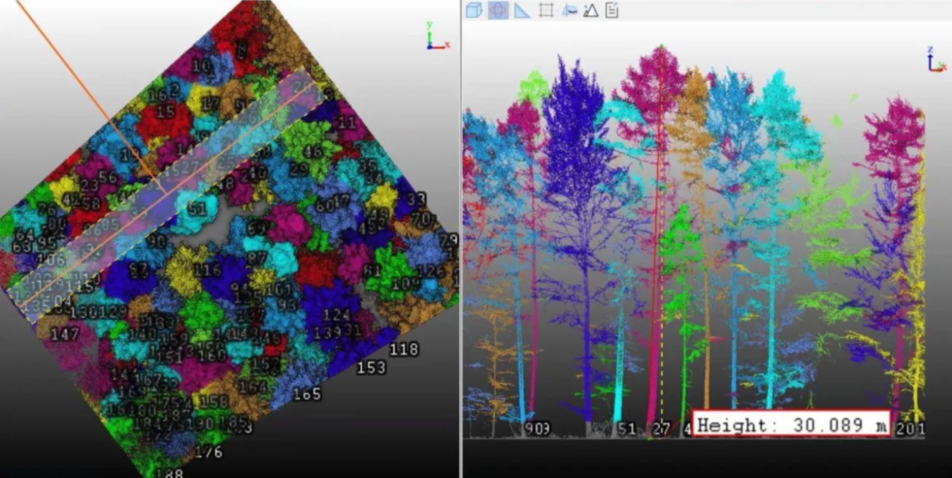
Task: Click tree label 126 in plan view
Action: [x=430, y=272]
